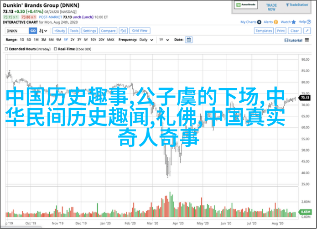317x229 pixels.
Task: Click the Print button
Action: coord(281,31)
